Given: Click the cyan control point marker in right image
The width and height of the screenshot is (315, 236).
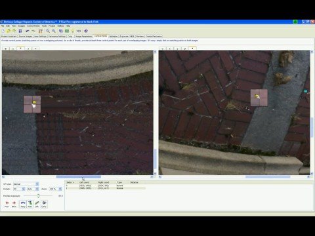Looking at the screenshot, I should click(x=305, y=91).
